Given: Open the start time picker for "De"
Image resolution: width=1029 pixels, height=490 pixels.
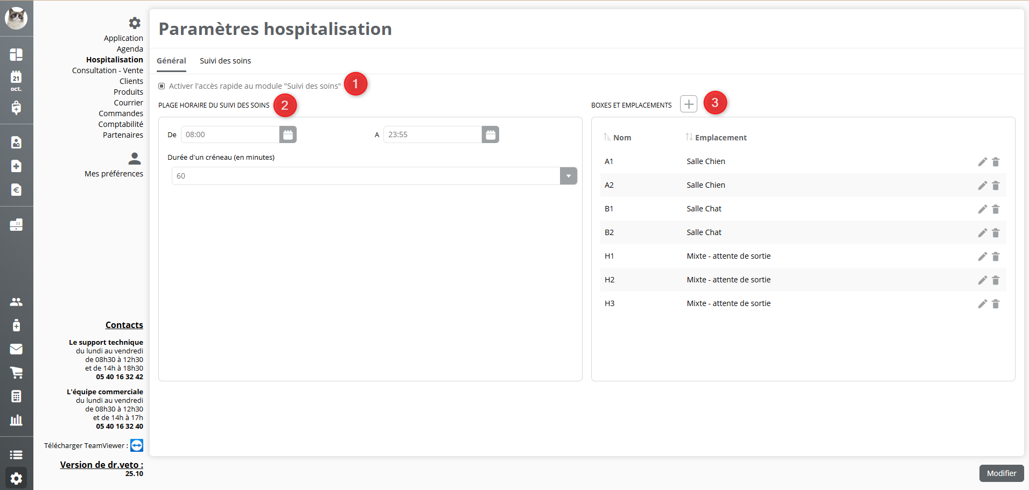Looking at the screenshot, I should pos(288,134).
